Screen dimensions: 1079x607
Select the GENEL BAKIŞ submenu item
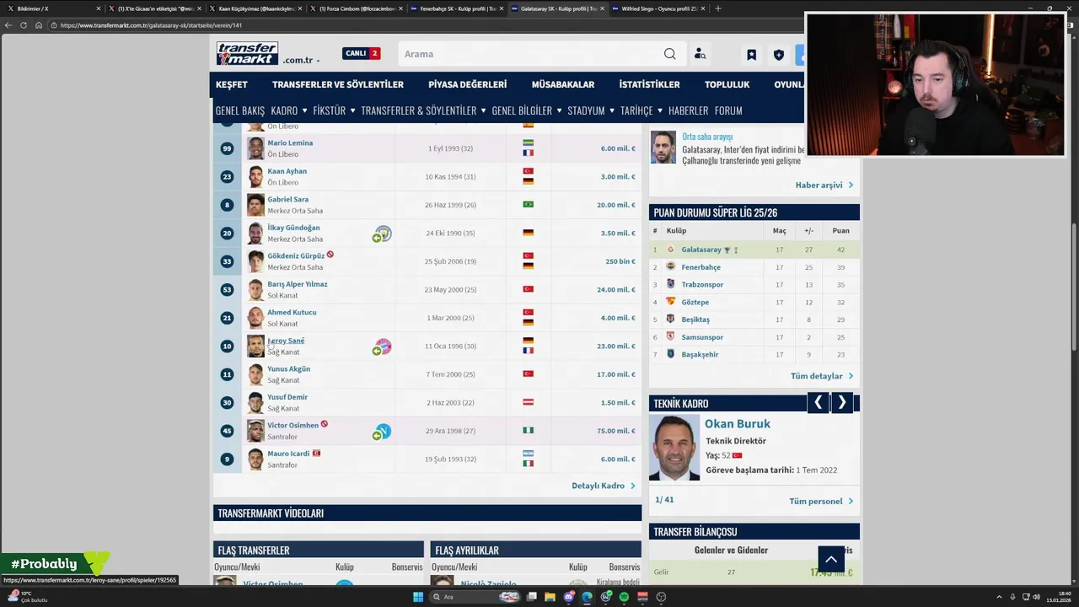tap(240, 110)
